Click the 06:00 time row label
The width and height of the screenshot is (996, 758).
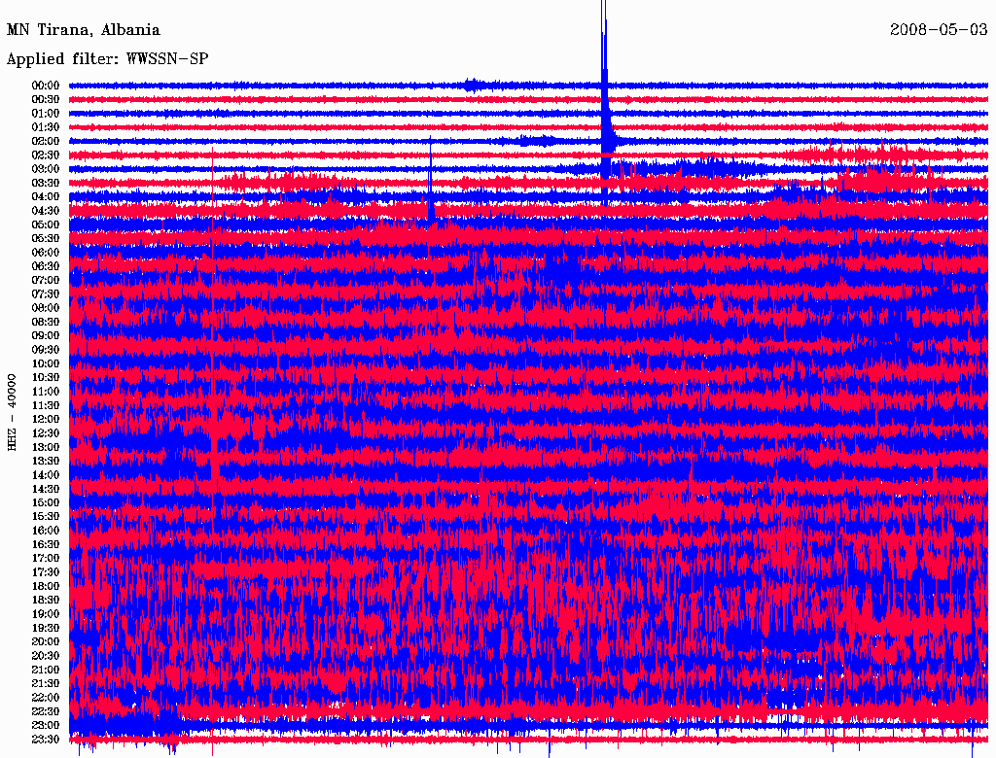[46, 252]
